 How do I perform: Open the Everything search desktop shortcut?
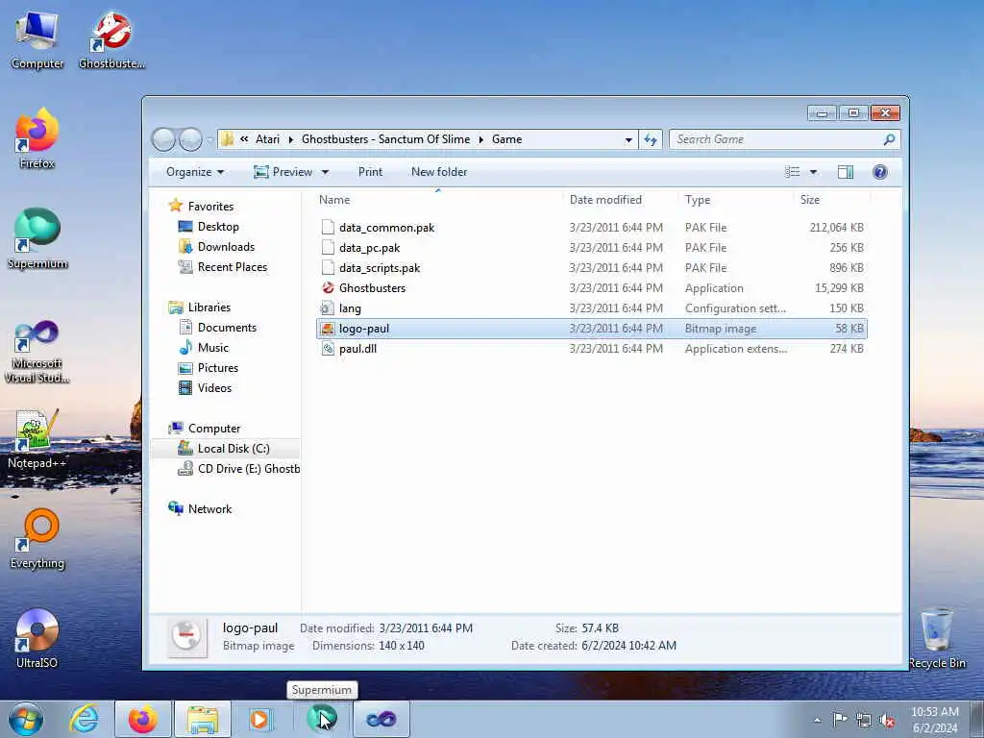click(37, 540)
